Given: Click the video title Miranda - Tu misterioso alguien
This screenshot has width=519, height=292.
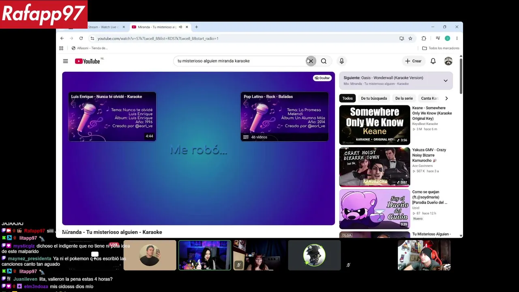Looking at the screenshot, I should 112,232.
